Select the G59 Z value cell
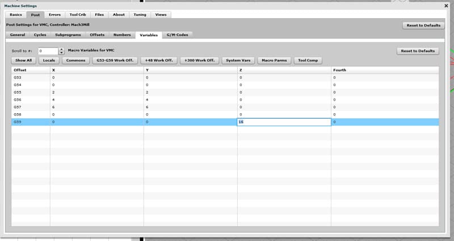Image resolution: width=454 pixels, height=241 pixels. [284, 122]
